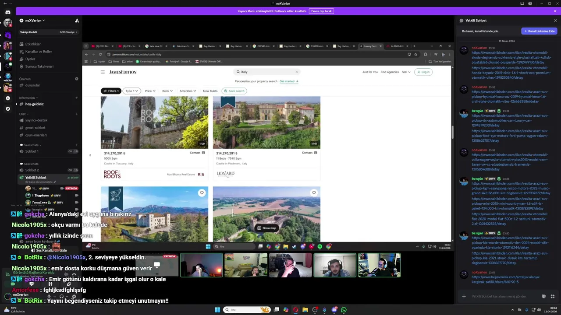Open the Type 1 dropdown

coord(131,91)
